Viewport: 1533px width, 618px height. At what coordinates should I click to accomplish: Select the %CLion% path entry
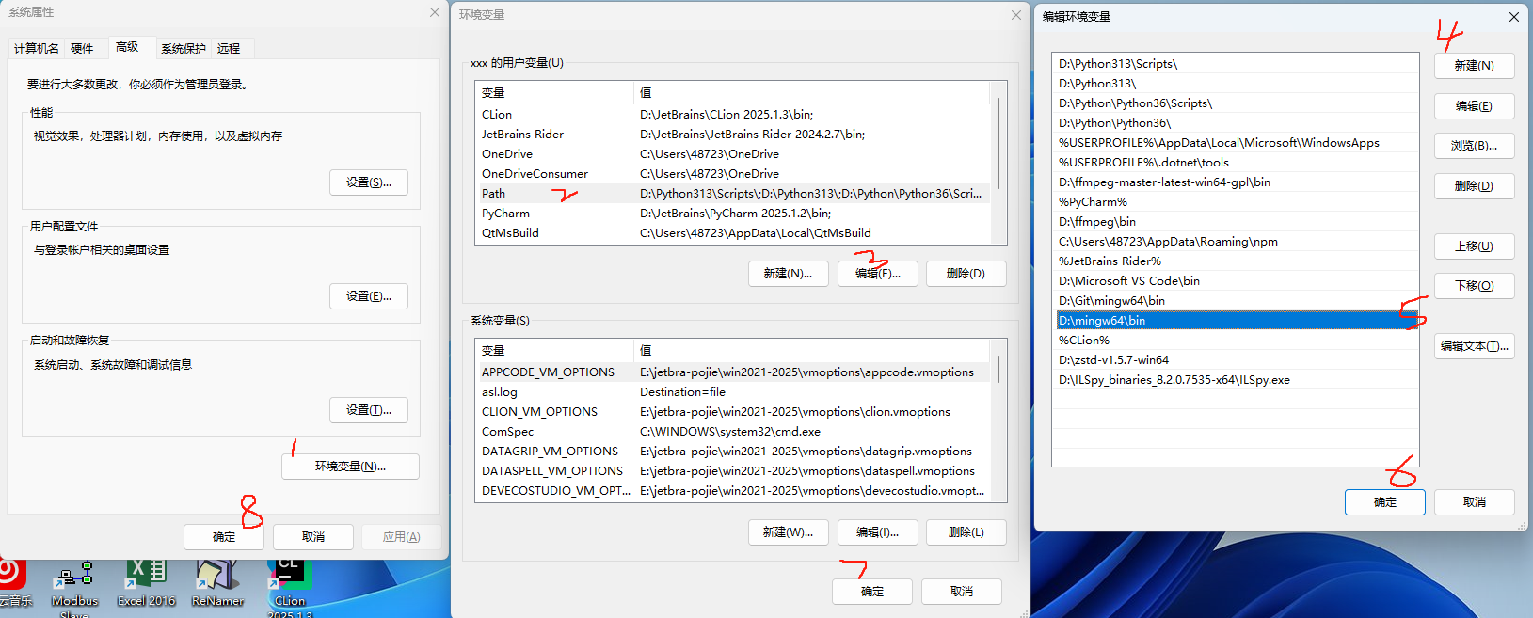pos(1236,341)
